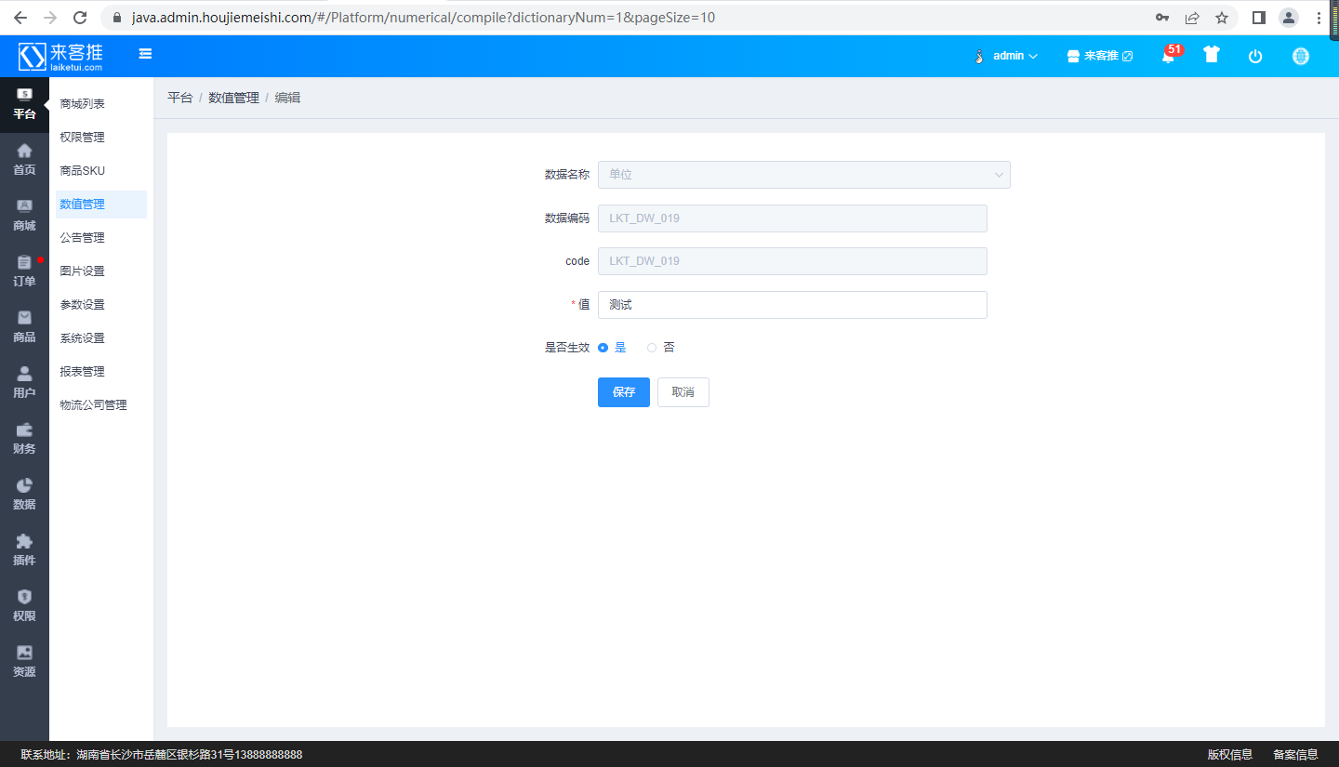
Task: Bookmark this page with star icon
Action: (1222, 18)
